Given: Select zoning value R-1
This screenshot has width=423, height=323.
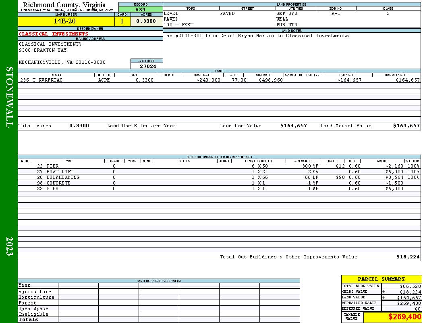Looking at the screenshot, I should [336, 13].
